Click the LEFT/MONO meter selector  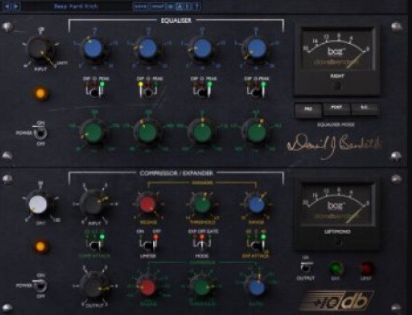(x=337, y=242)
